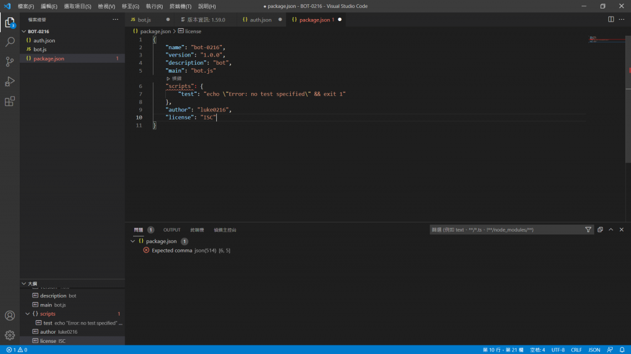Open the 說明(H) menu
Image resolution: width=631 pixels, height=354 pixels.
pyautogui.click(x=207, y=6)
